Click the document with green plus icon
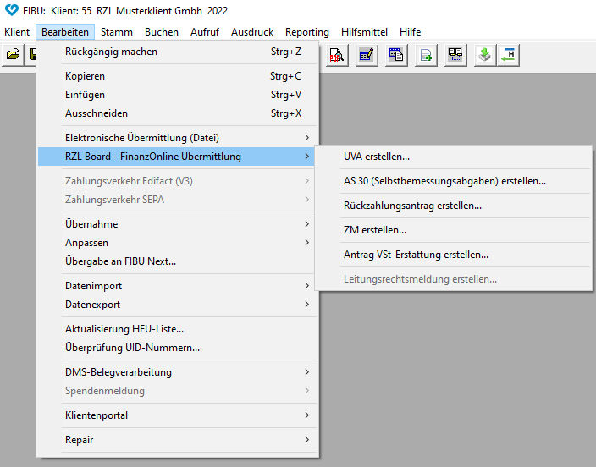Viewport: 596px width, 467px height. 426,55
